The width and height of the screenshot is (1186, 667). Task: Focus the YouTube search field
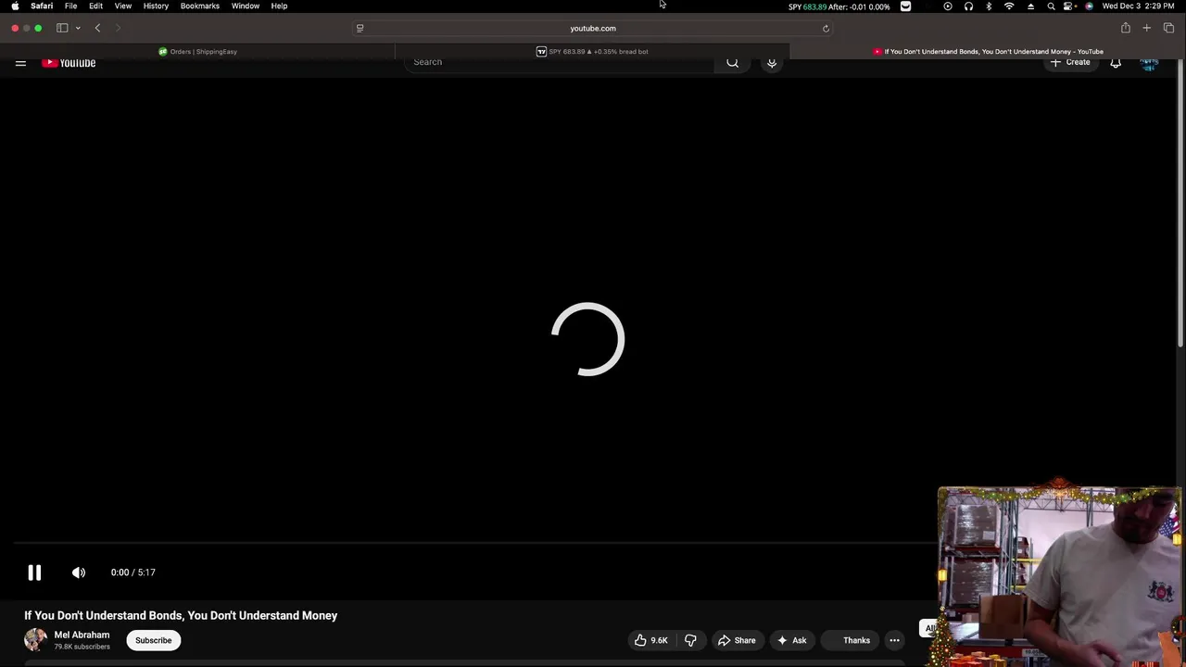[561, 62]
